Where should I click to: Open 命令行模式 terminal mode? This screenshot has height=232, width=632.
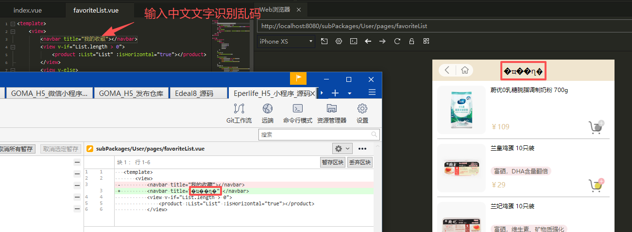(297, 112)
